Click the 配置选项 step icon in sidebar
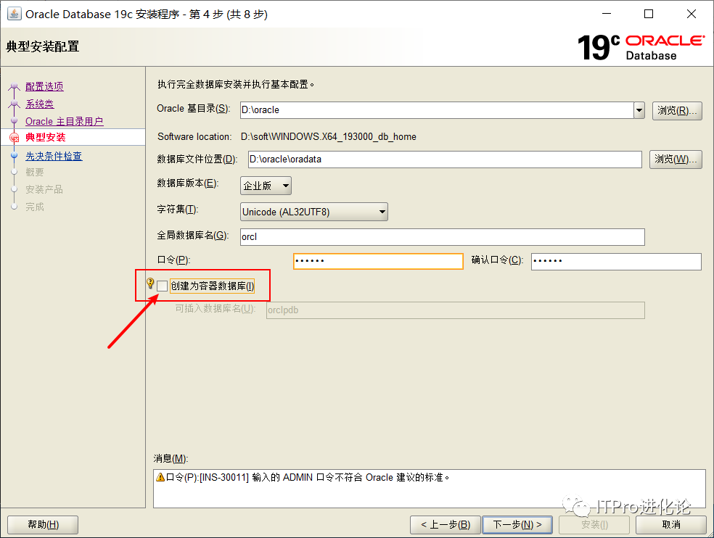This screenshot has height=538, width=714. tap(15, 86)
